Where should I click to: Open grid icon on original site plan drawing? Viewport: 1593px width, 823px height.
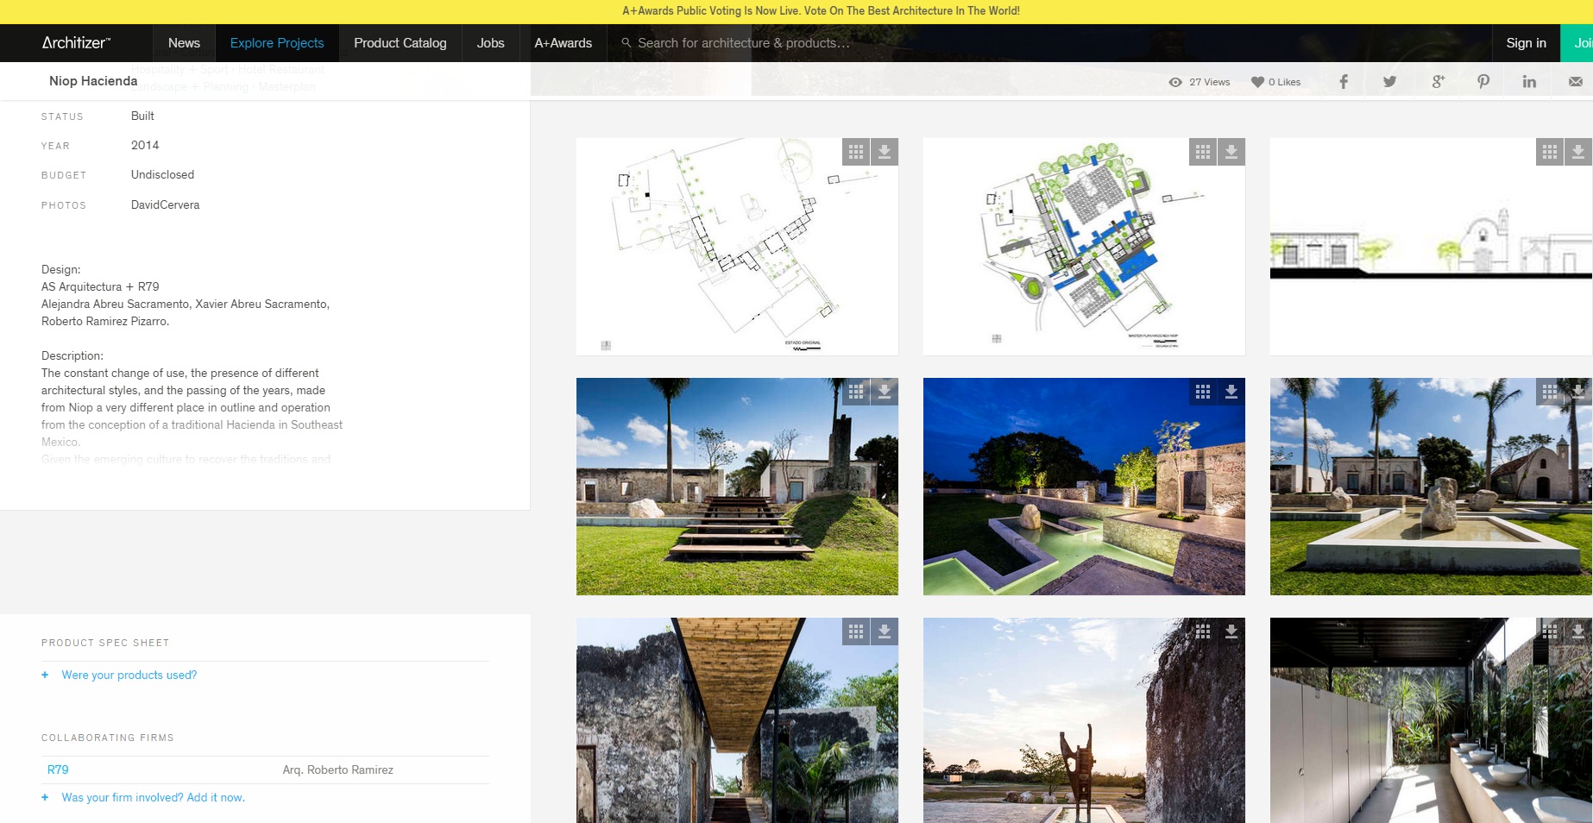[856, 152]
